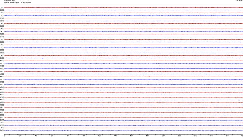The height and width of the screenshot is (137, 243).
Task: Pick the '06:30' trace label
Action: click(x=2, y=42)
